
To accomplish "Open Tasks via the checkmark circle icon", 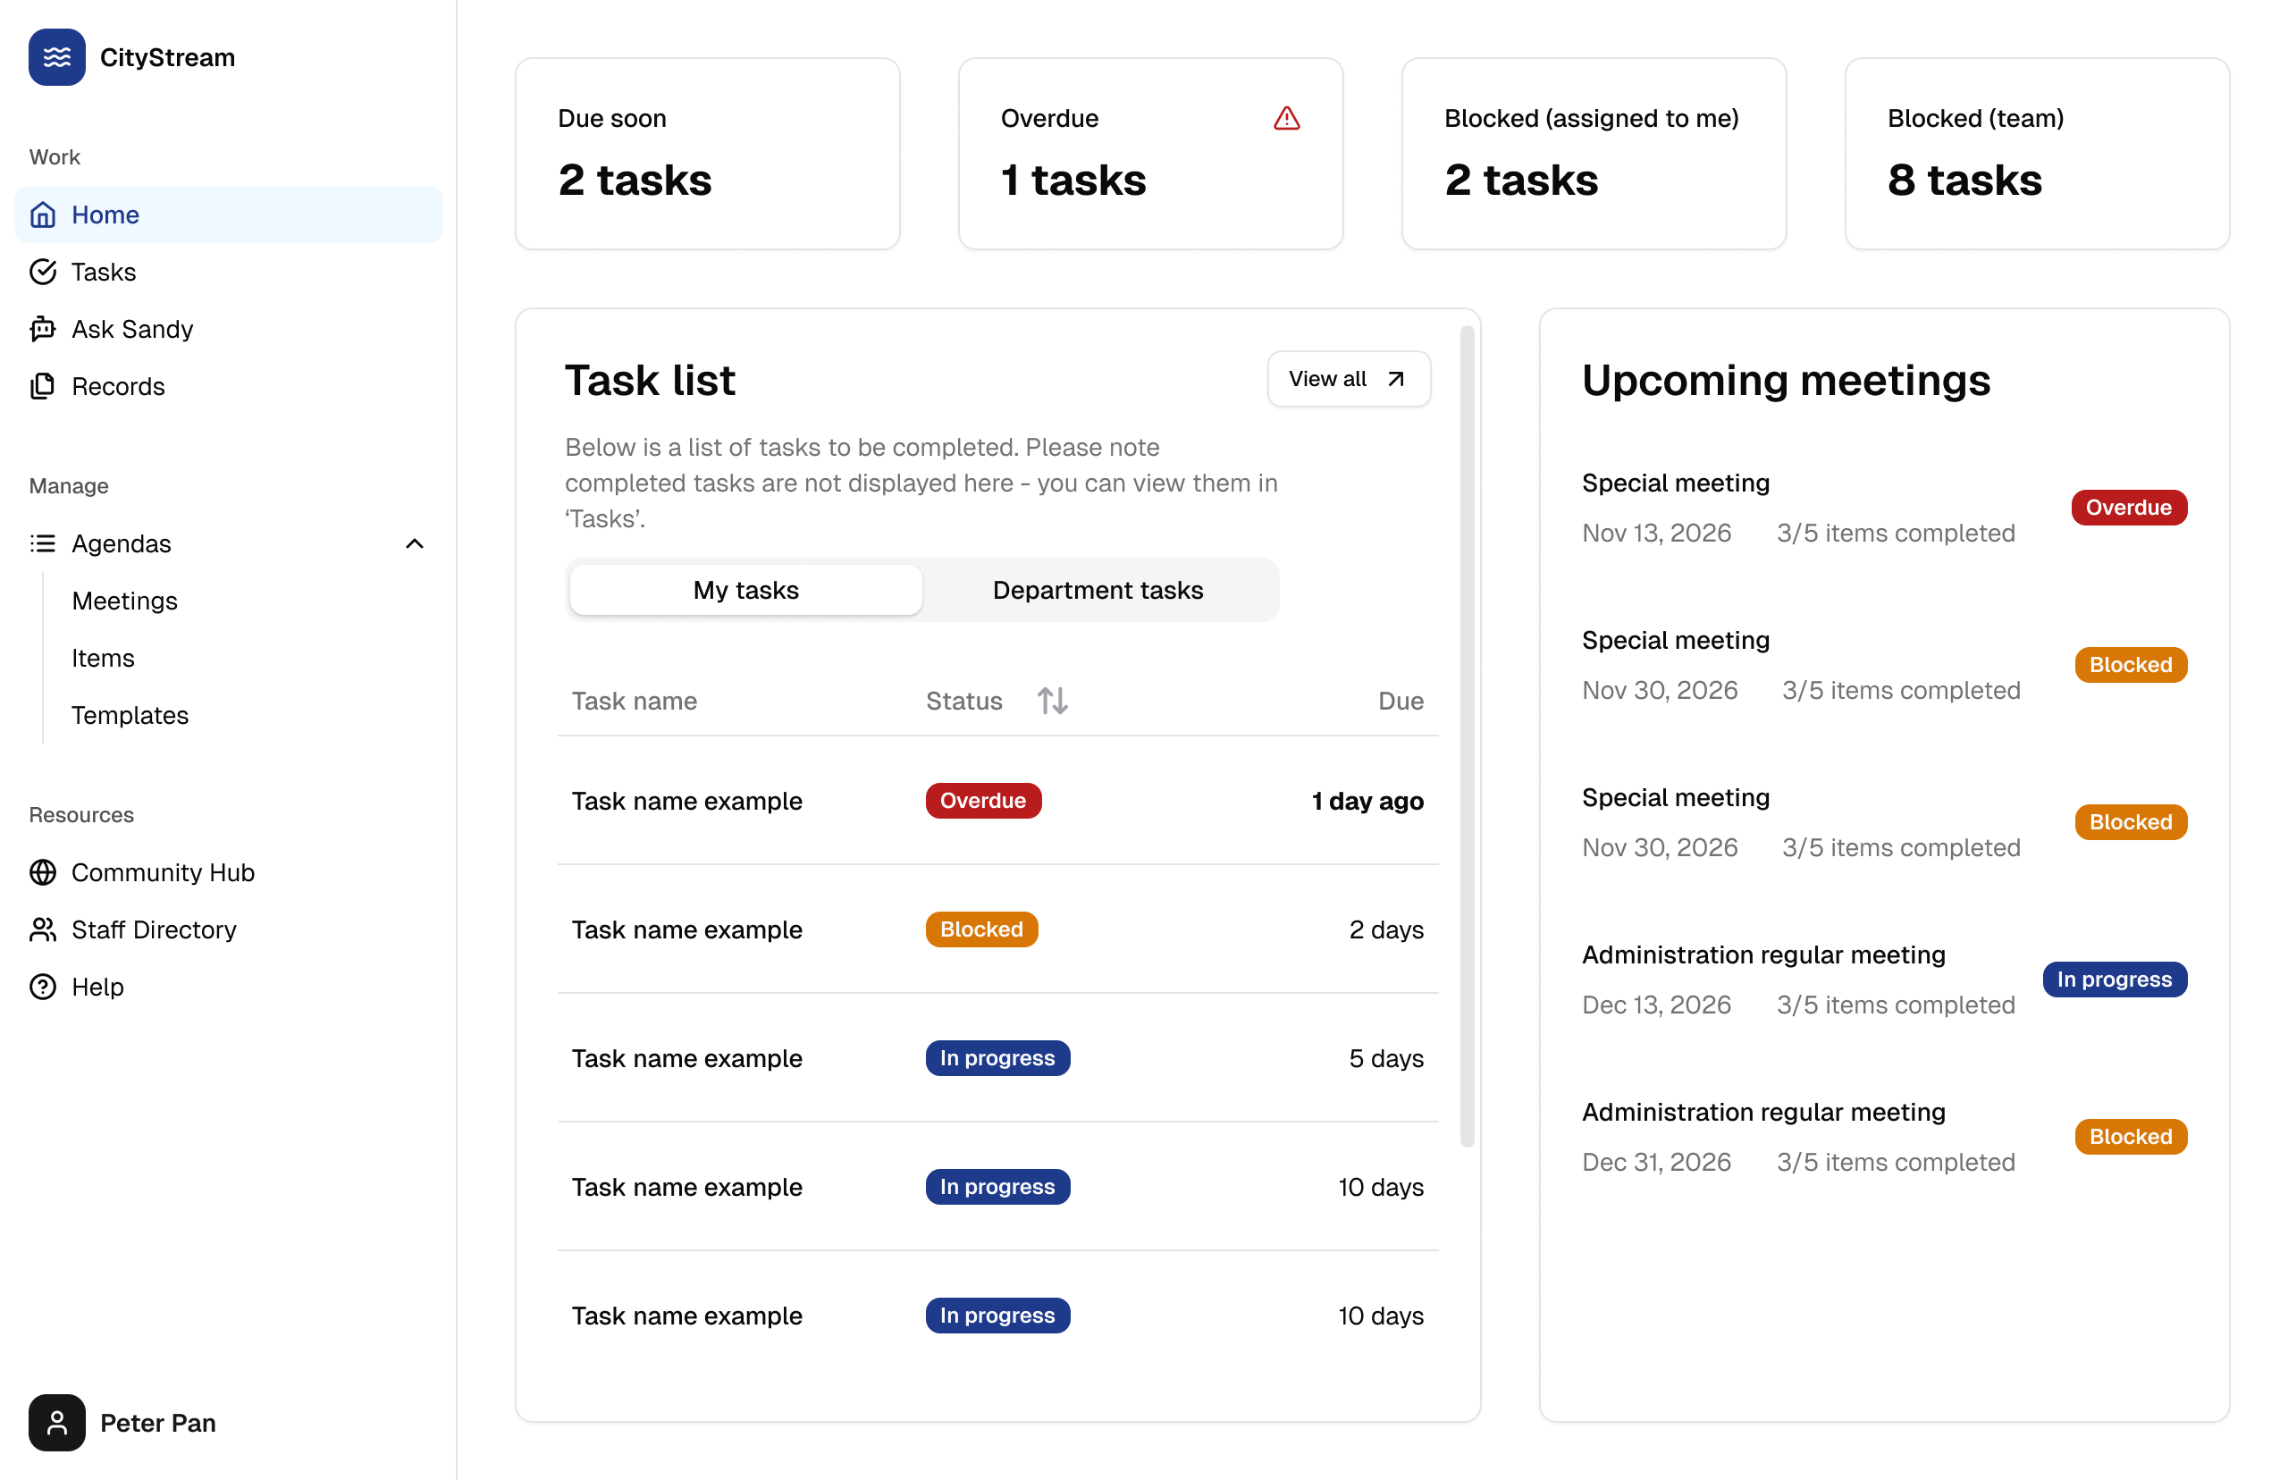I will pos(43,272).
